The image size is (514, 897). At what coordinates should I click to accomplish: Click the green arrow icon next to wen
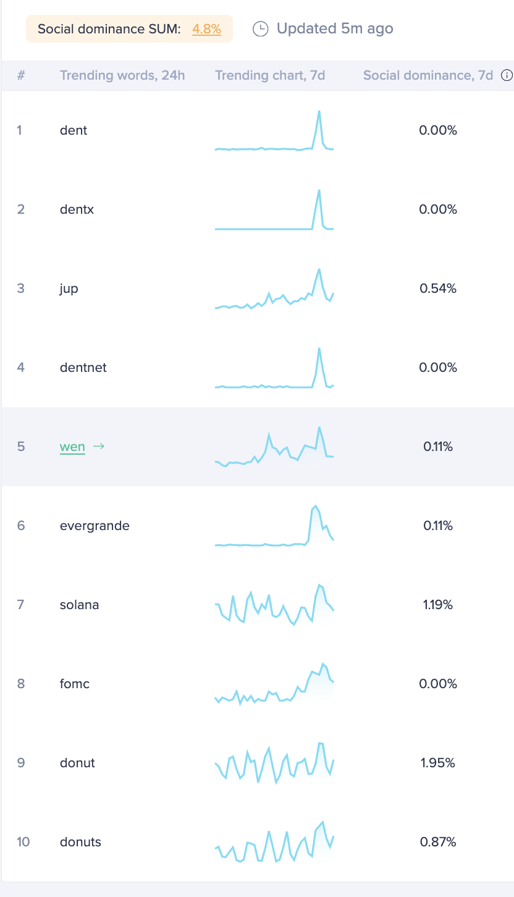pyautogui.click(x=99, y=447)
